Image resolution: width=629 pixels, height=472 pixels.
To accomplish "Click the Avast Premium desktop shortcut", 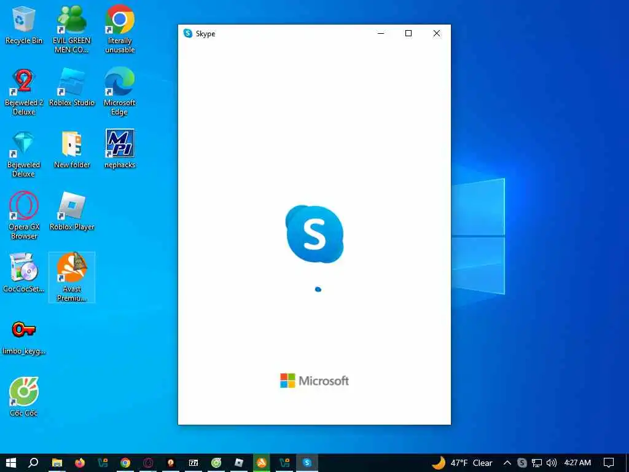I will point(72,277).
